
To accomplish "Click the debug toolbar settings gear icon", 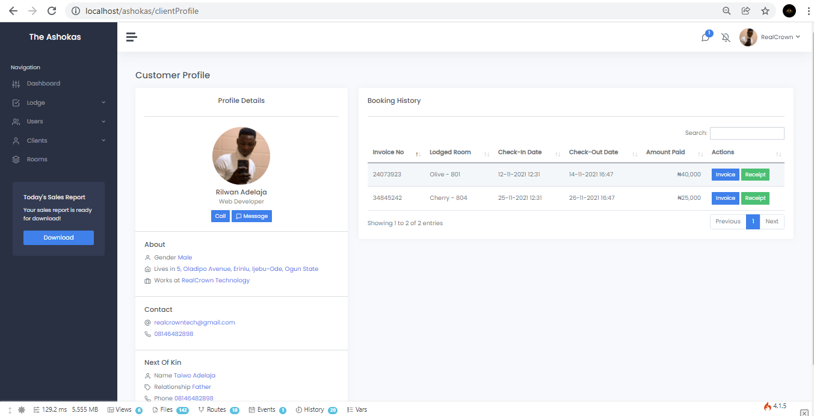I will 22,409.
